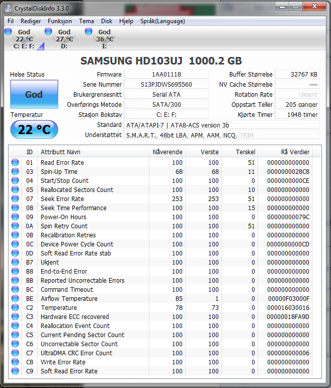Image resolution: width=331 pixels, height=388 pixels.
Task: Click the Rotation Rate Ukjent field
Action: pyautogui.click(x=297, y=95)
